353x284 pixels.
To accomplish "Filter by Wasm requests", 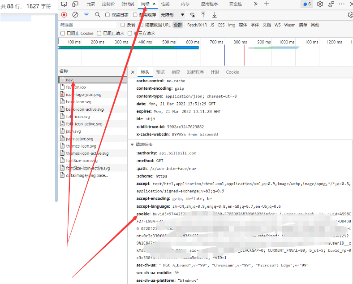I will point(289,25).
